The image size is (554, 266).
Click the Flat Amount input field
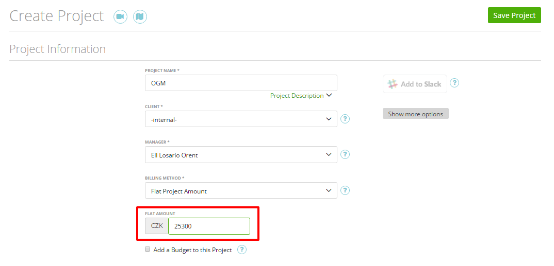click(x=209, y=226)
